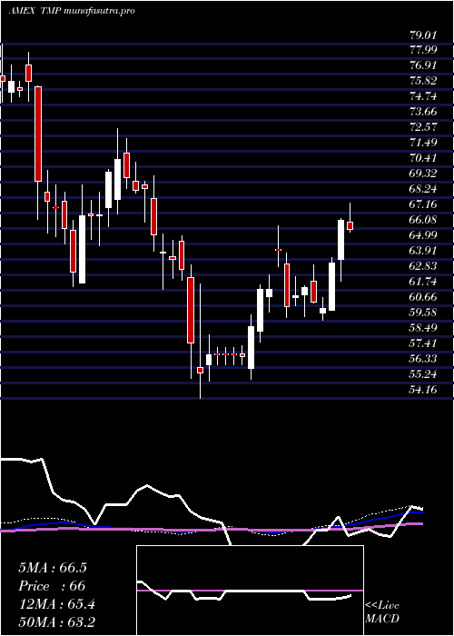The height and width of the screenshot is (636, 454).
Task: Click the 59.58 price axis label
Action: tap(423, 312)
